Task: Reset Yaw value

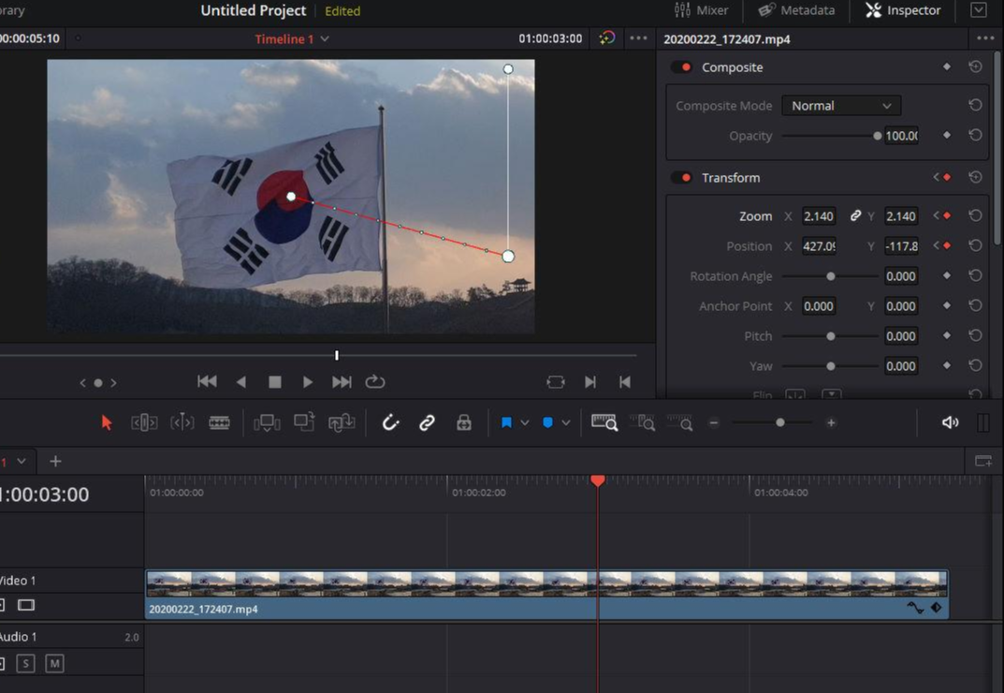Action: coord(975,365)
